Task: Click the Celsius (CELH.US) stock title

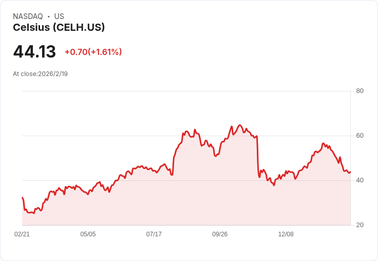Action: (59, 28)
